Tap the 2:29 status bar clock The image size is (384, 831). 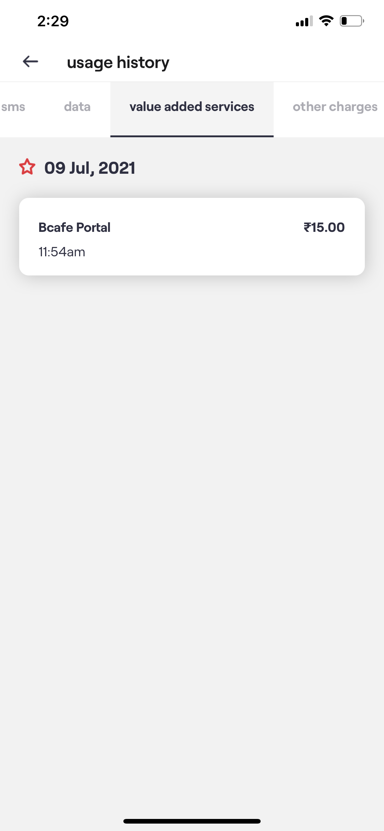[x=53, y=21]
